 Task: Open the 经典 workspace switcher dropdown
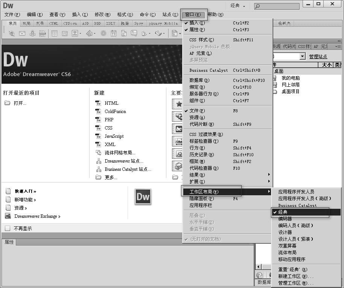coord(238,6)
